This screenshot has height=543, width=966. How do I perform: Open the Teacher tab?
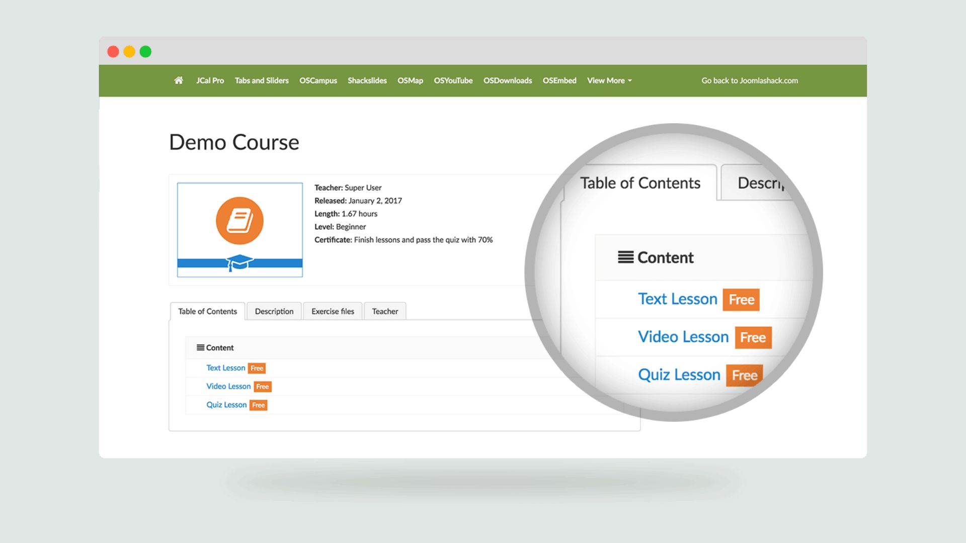coord(385,311)
